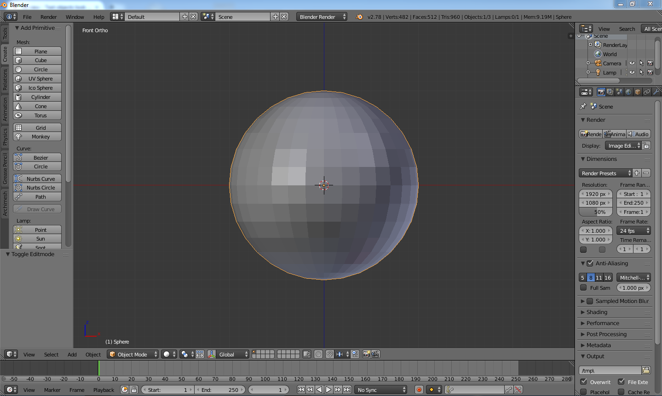This screenshot has height=396, width=662.
Task: Expand the Camera tree item
Action: point(588,63)
